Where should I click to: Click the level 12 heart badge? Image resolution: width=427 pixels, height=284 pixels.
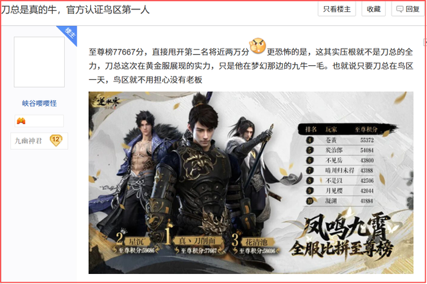pos(56,141)
